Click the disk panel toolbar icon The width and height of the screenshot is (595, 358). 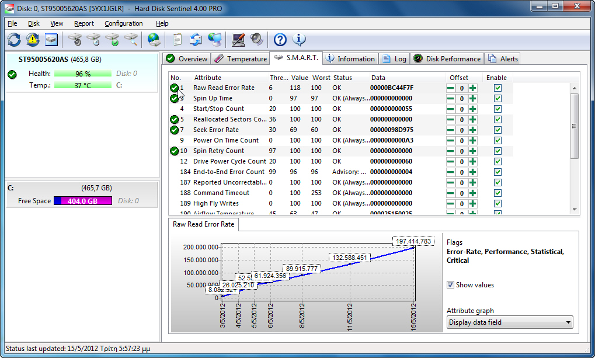click(51, 40)
